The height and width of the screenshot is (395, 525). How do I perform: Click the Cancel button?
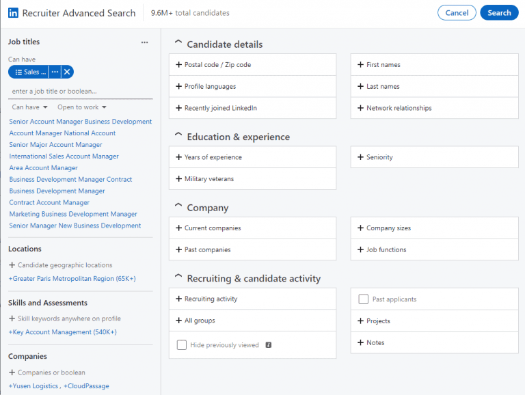click(457, 13)
